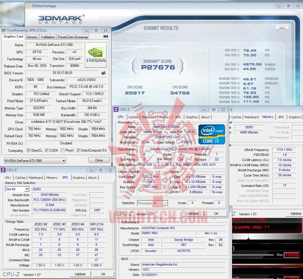Viewport: 303px width, 279px height.
Task: Click the XMP-2134 frequency 1067 MHz
Action: (96, 229)
